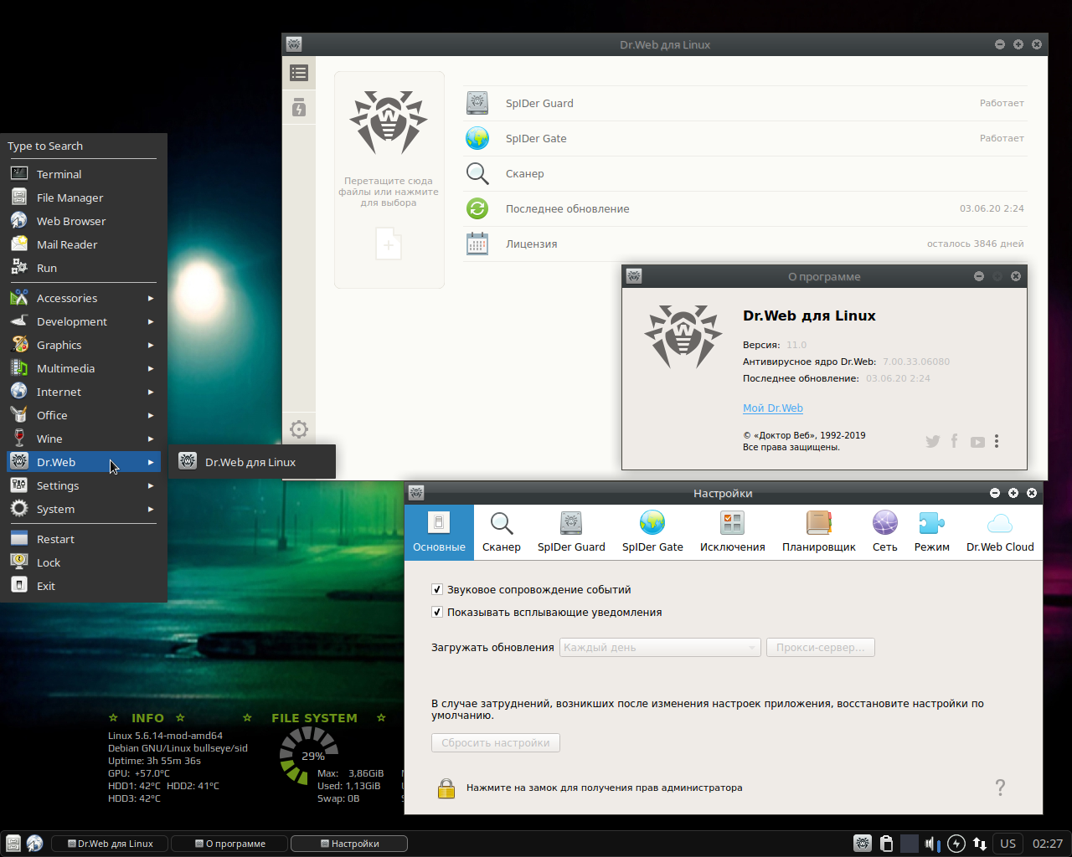Switch to О программе taskbar window button

point(229,844)
